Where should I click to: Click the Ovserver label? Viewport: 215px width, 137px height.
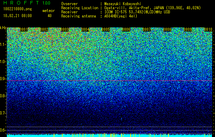(x=69, y=4)
